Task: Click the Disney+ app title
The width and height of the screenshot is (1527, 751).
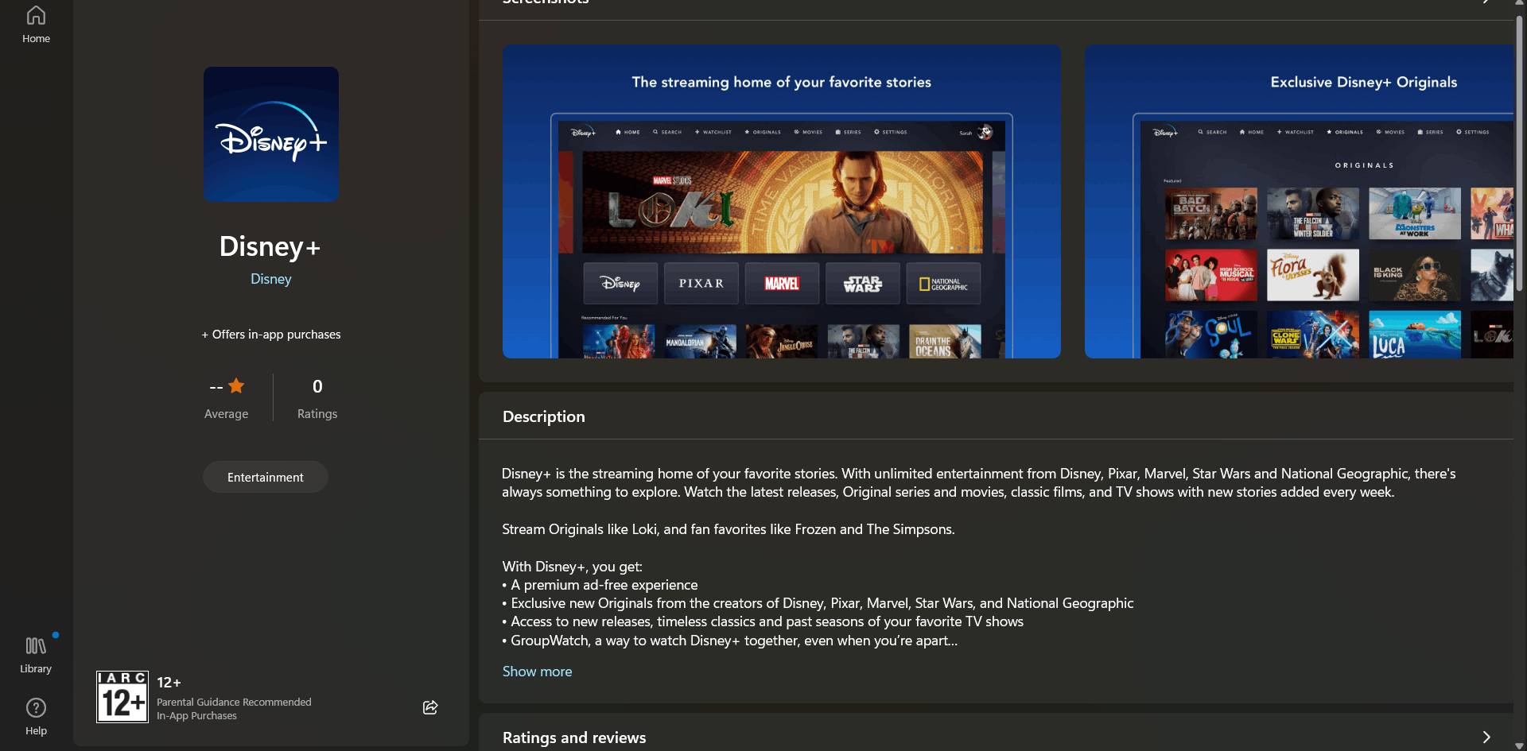Action: (270, 246)
